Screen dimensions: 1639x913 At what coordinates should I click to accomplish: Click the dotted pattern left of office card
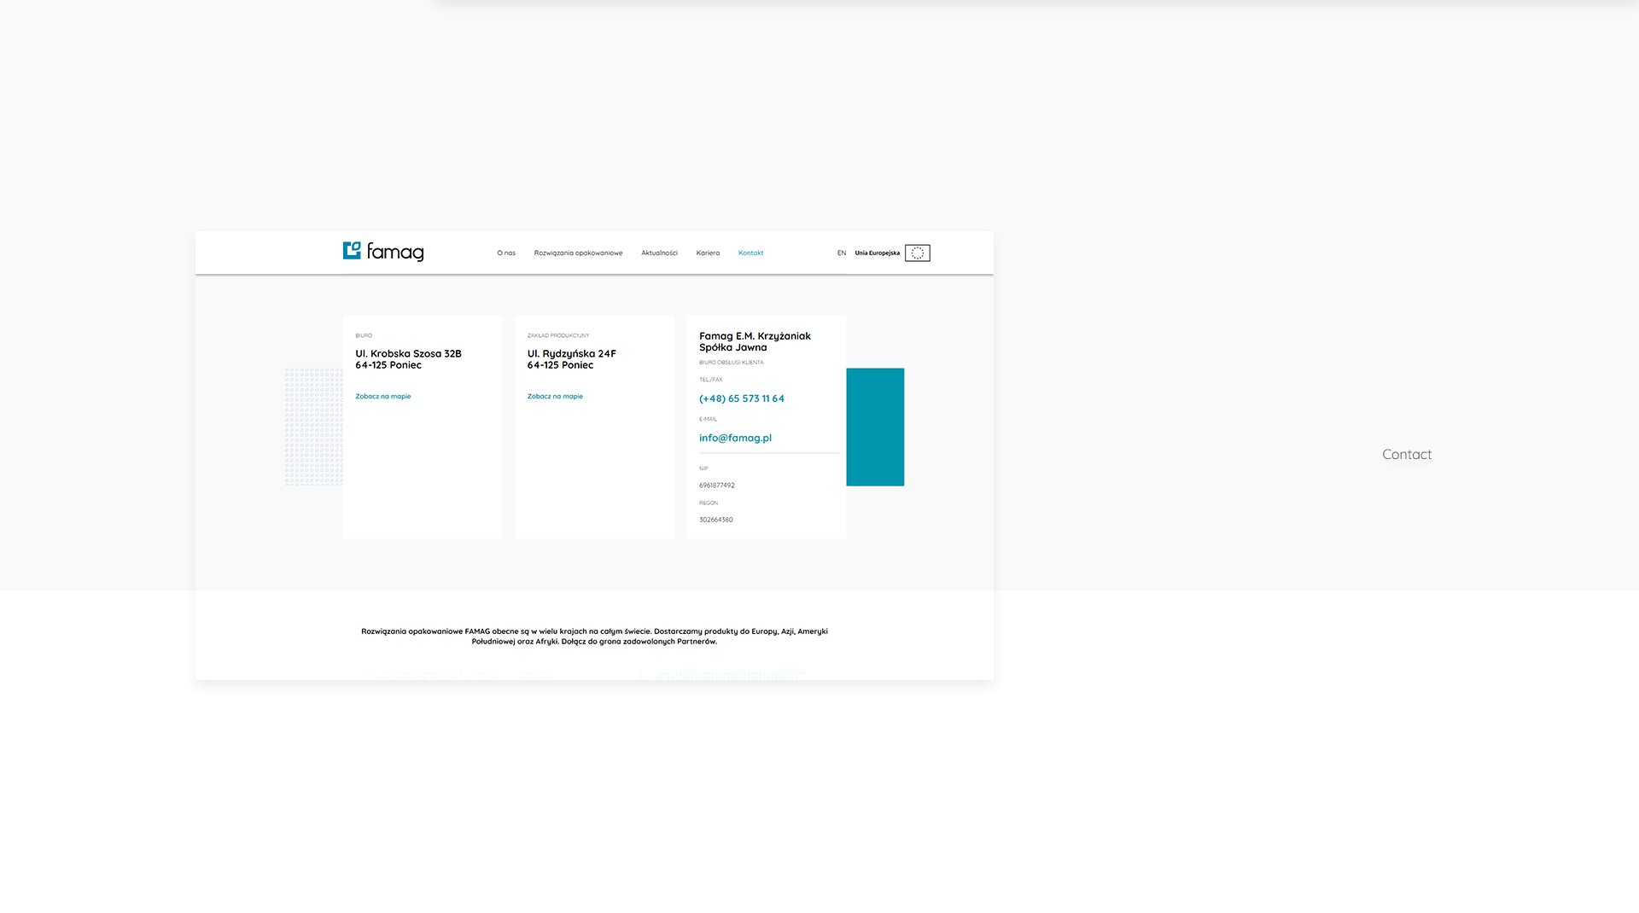313,427
